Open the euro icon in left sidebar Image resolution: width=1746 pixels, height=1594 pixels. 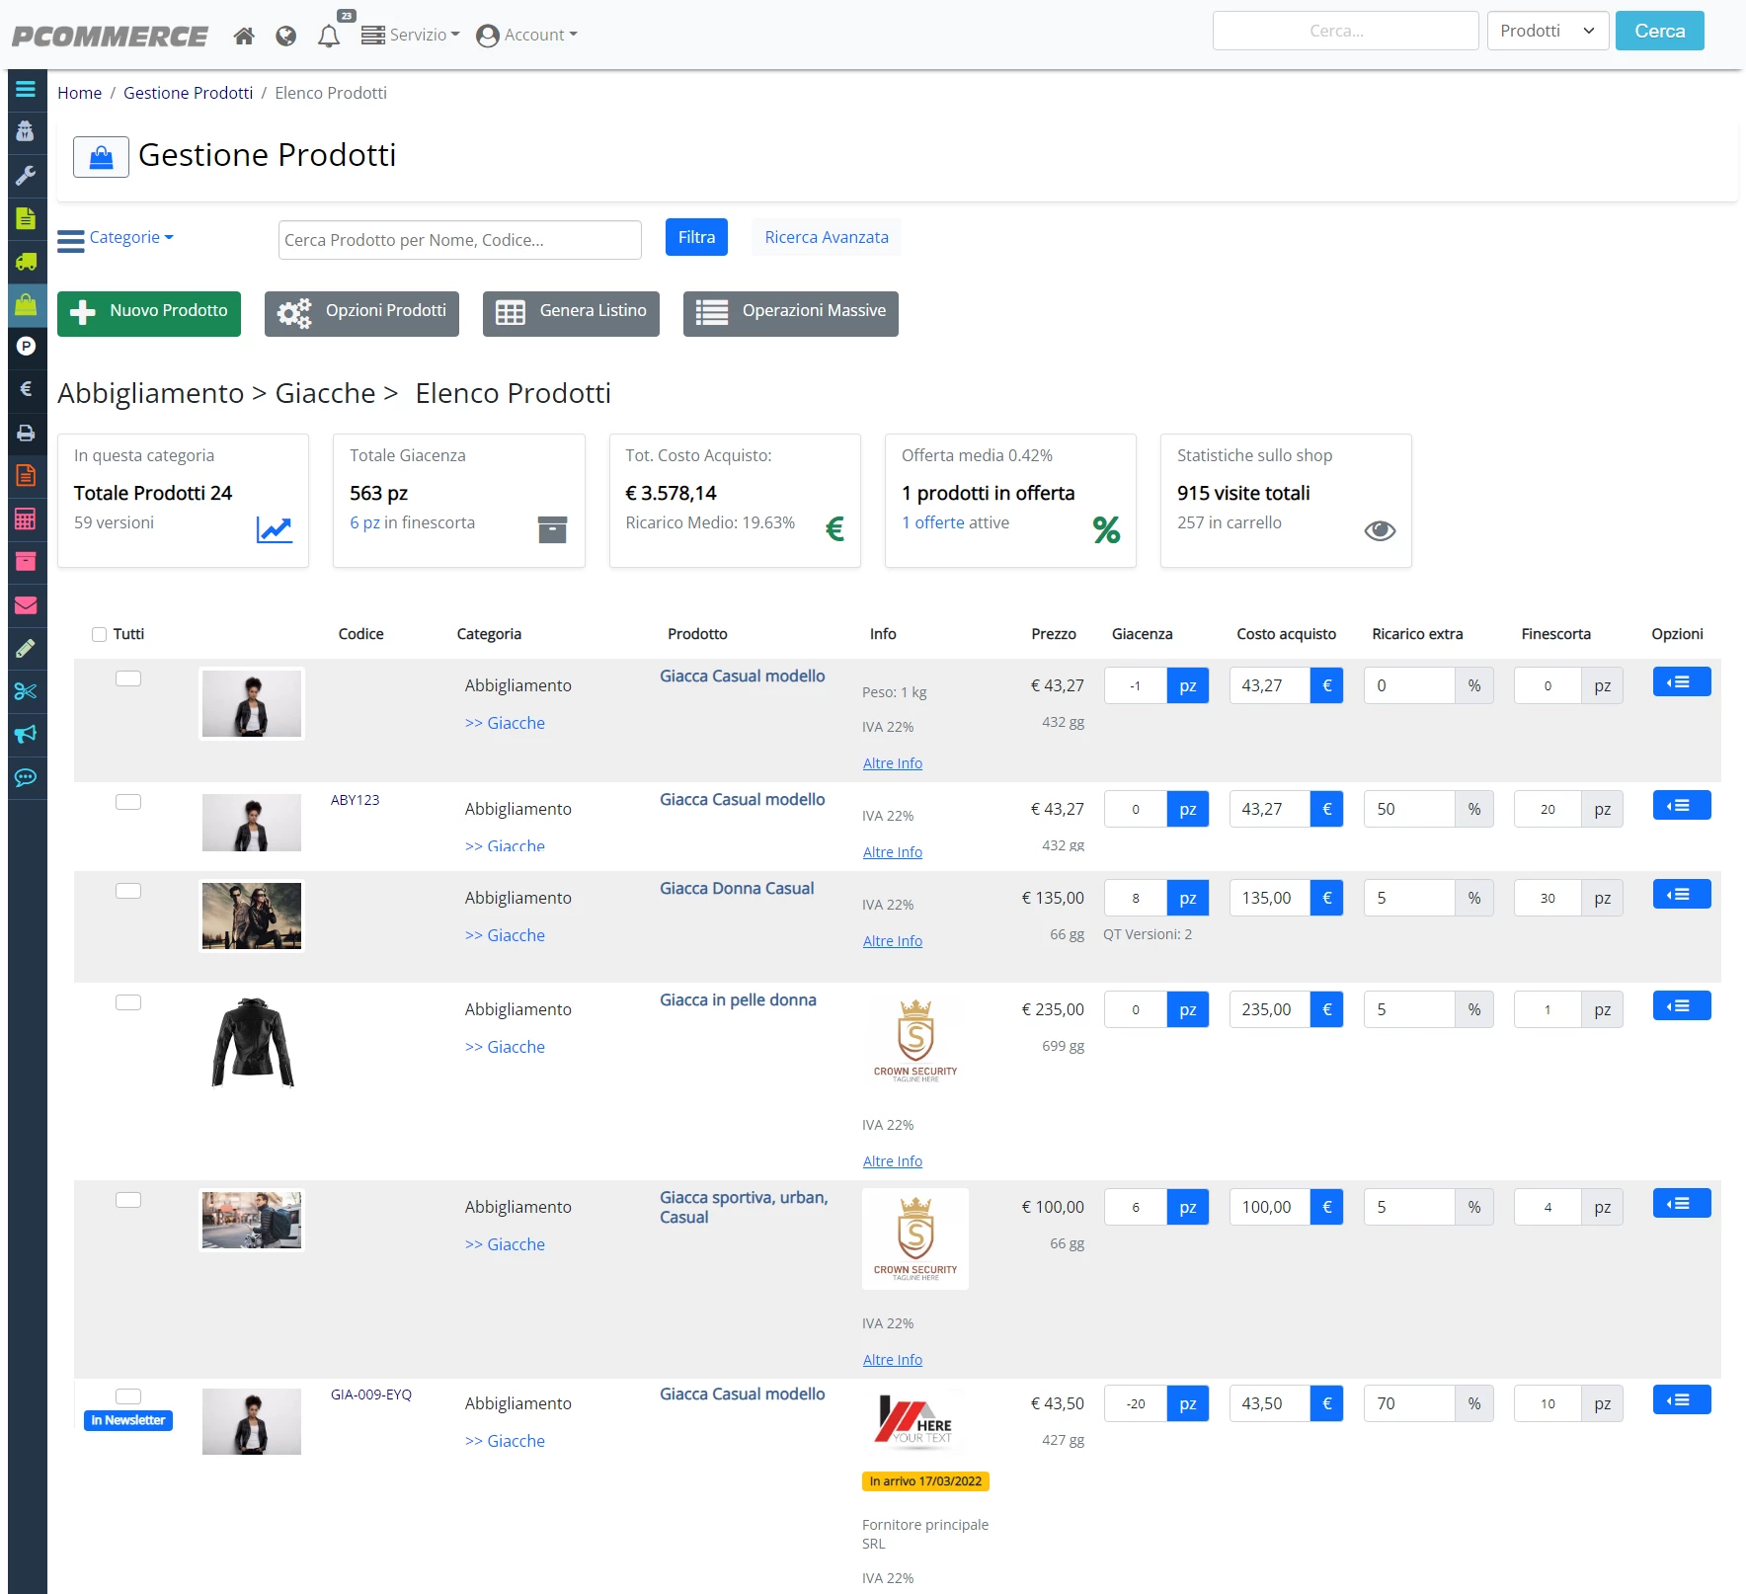26,389
